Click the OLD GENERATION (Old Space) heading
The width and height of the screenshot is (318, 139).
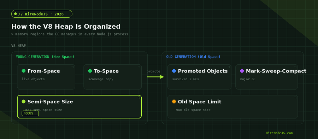click(193, 57)
